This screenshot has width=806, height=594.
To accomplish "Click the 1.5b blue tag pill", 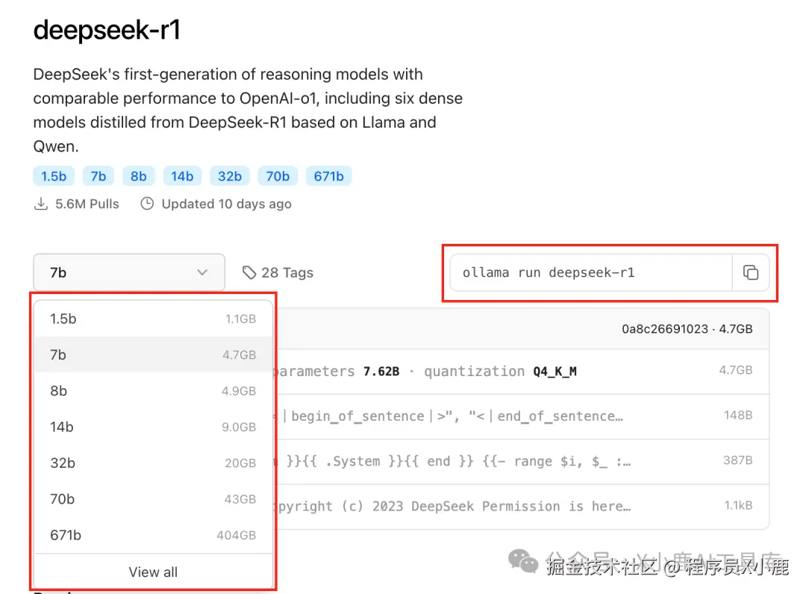I will pyautogui.click(x=54, y=176).
